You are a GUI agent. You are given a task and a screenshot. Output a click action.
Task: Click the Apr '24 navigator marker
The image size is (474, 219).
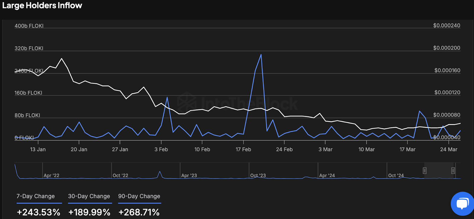click(327, 175)
